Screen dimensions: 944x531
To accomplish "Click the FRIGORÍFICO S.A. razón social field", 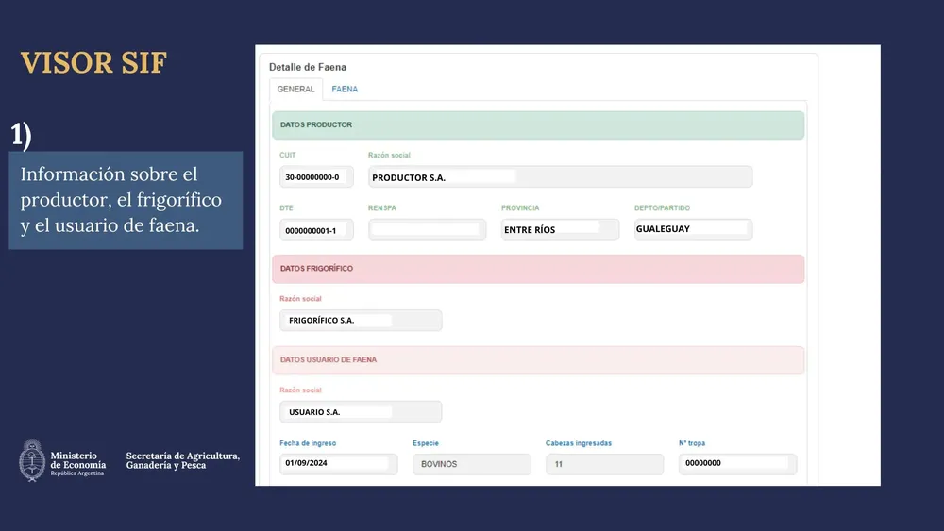I will (361, 321).
